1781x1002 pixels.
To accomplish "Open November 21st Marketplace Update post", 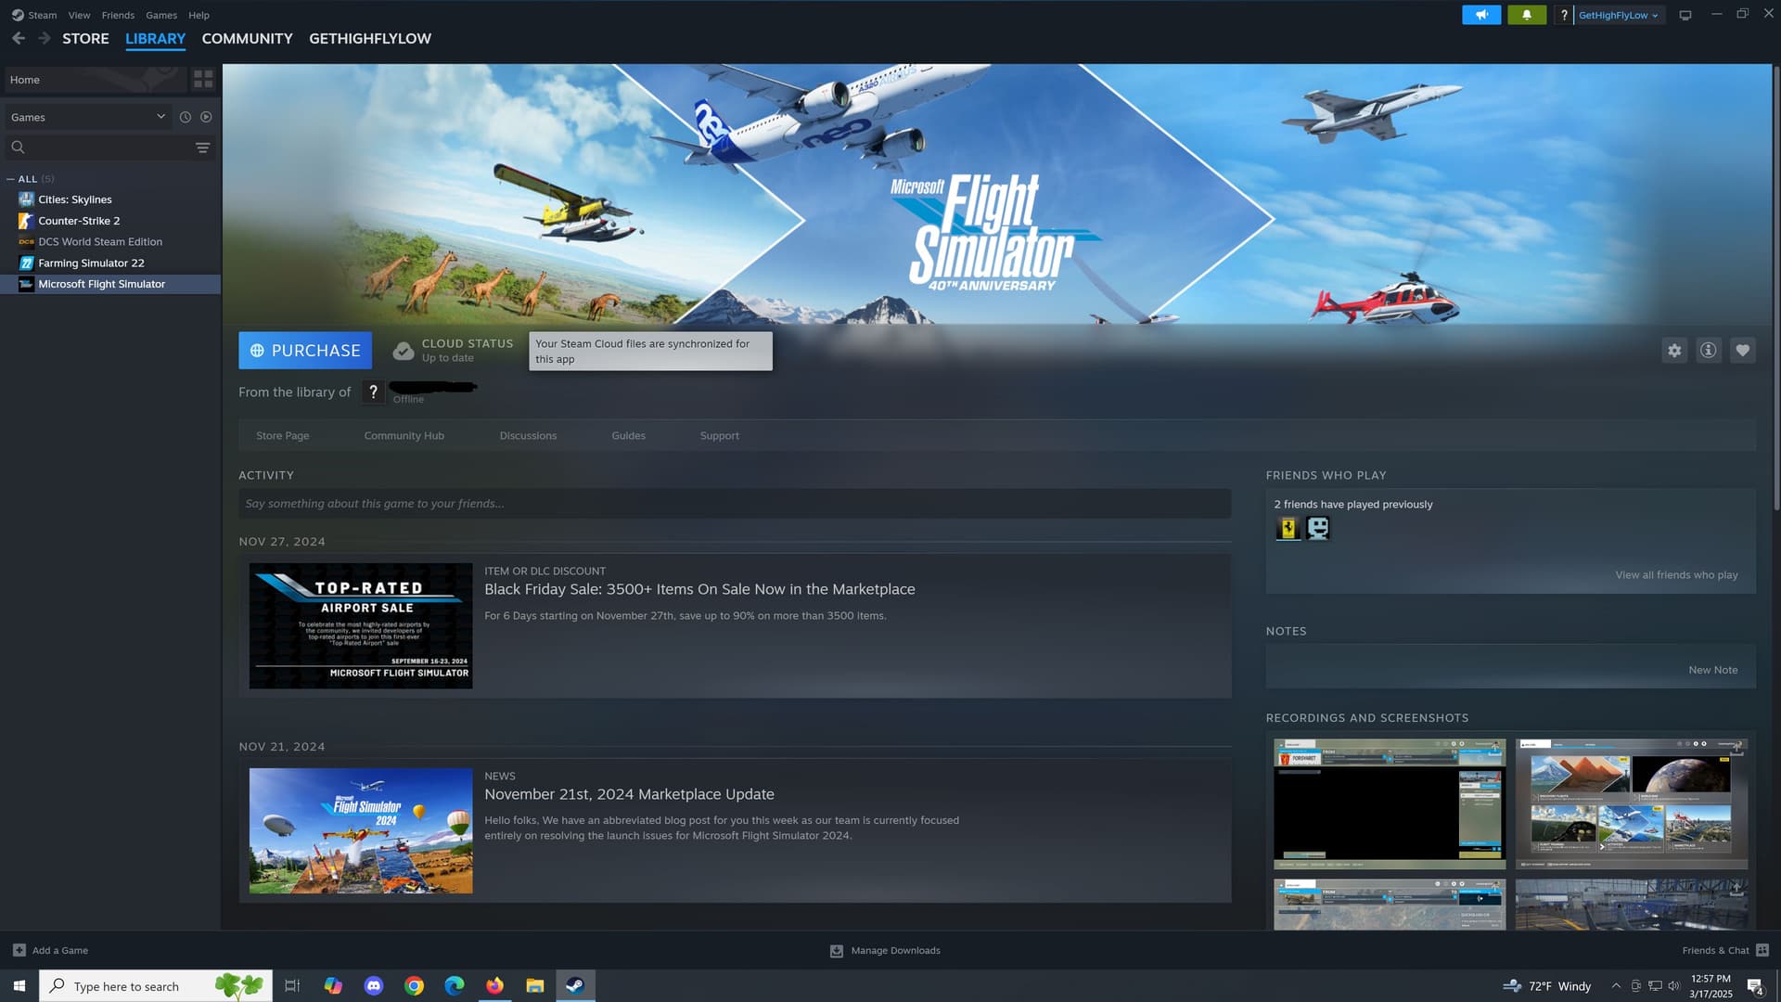I will [629, 794].
